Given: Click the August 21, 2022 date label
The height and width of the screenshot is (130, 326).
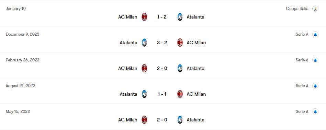Looking at the screenshot, I should (x=20, y=86).
